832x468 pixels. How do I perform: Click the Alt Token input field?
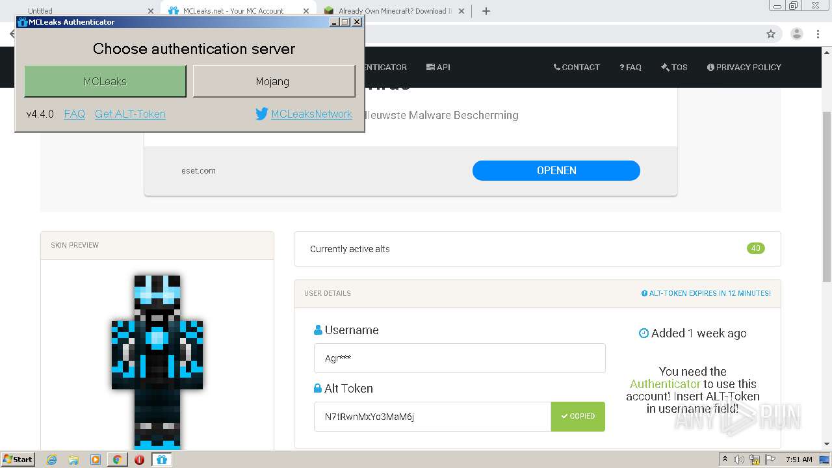[x=432, y=417]
